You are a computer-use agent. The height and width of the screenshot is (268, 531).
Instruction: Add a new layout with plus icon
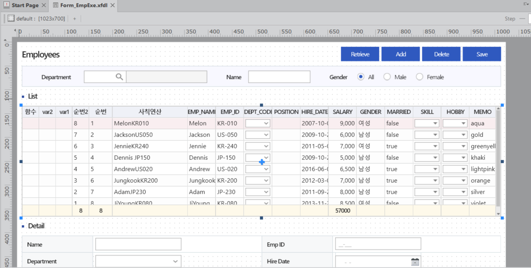75,19
